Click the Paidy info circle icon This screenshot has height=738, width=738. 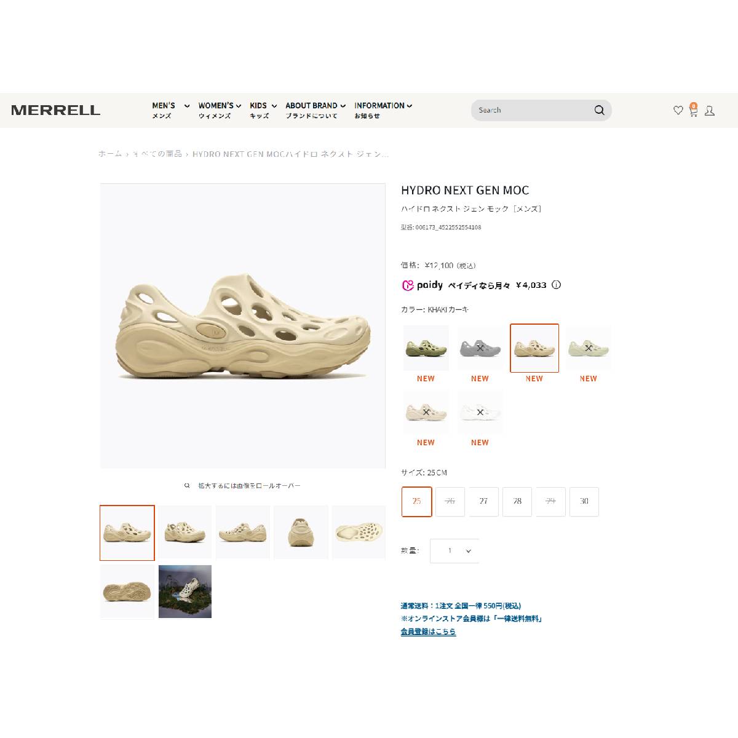click(556, 285)
